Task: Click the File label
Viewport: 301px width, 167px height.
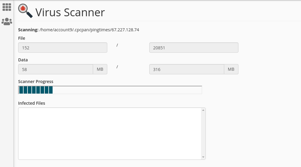Action: point(22,38)
